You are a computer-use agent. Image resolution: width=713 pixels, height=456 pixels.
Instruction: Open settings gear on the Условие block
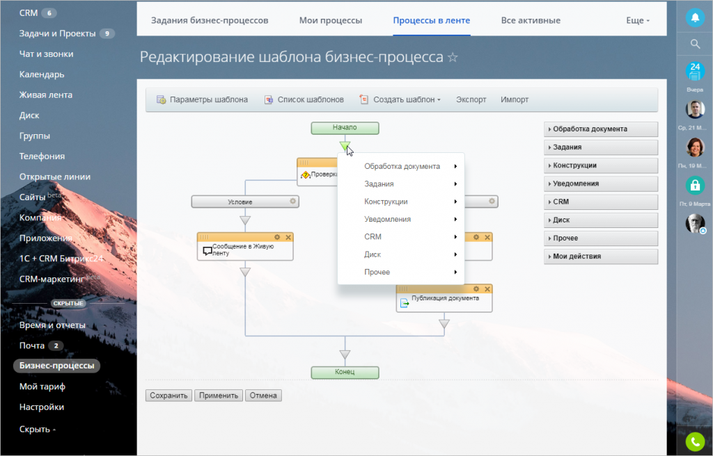click(293, 202)
